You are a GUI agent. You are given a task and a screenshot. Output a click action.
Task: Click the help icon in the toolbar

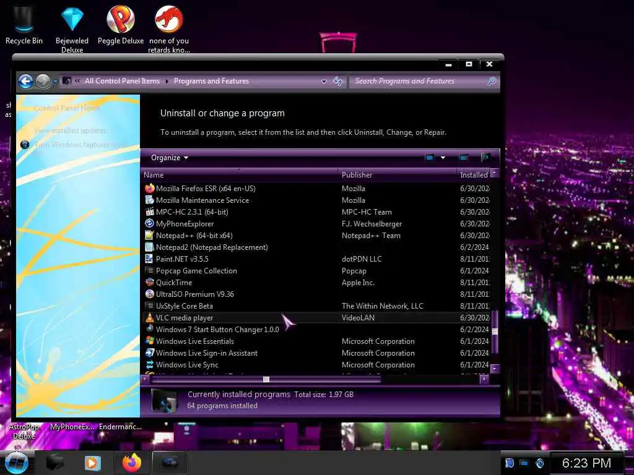[x=485, y=158]
